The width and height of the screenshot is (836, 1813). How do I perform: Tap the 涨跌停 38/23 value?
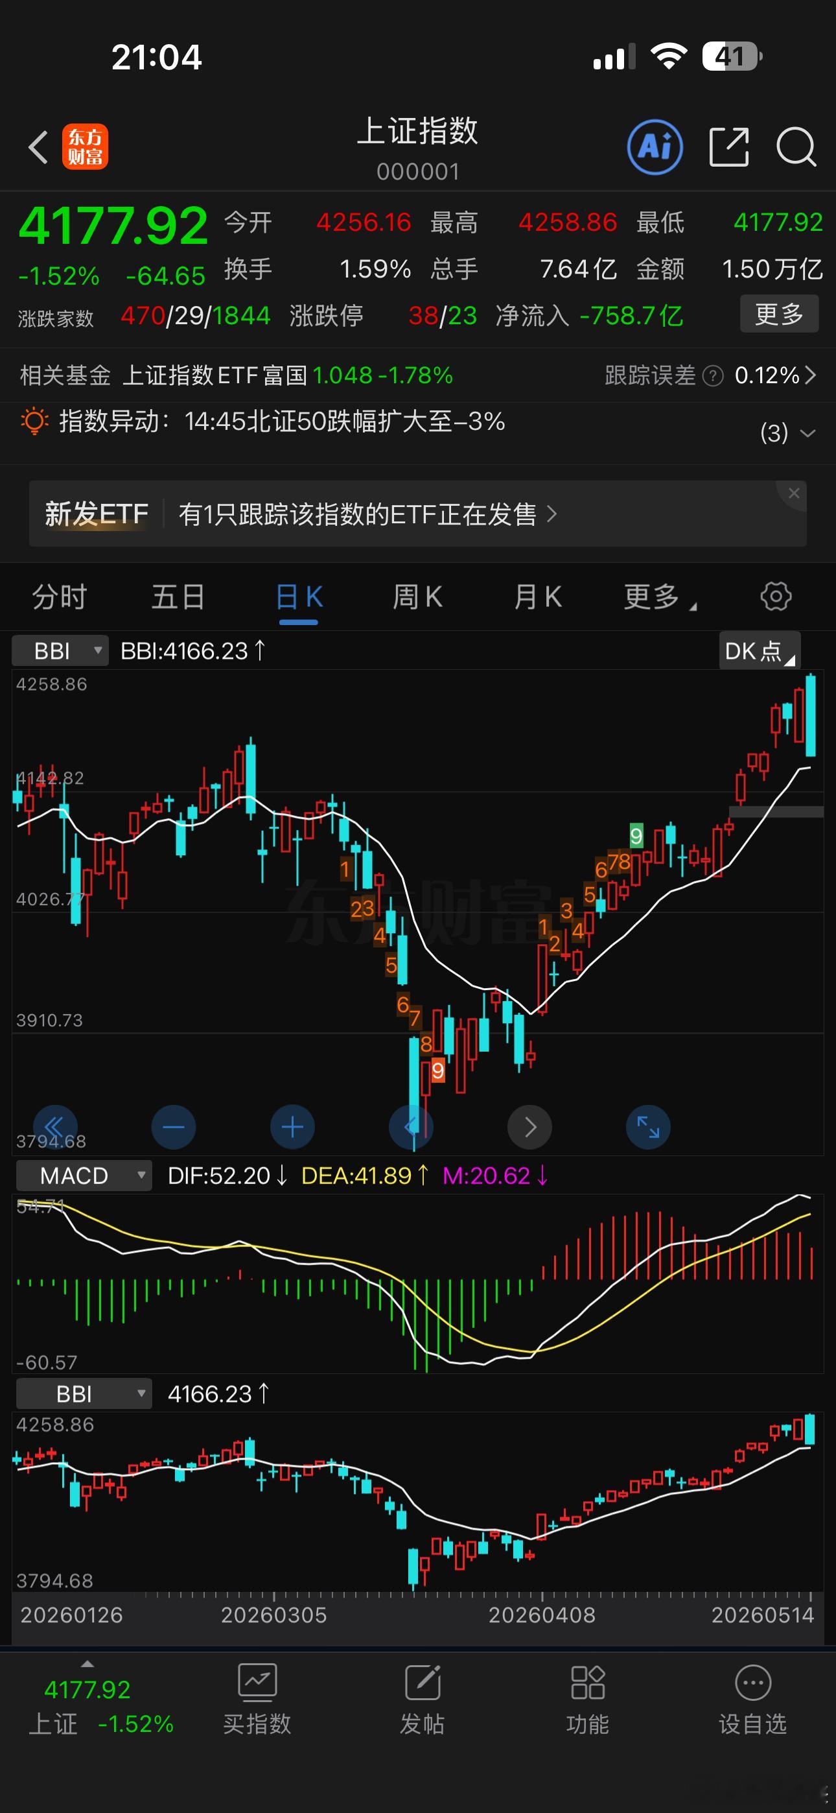[x=442, y=315]
